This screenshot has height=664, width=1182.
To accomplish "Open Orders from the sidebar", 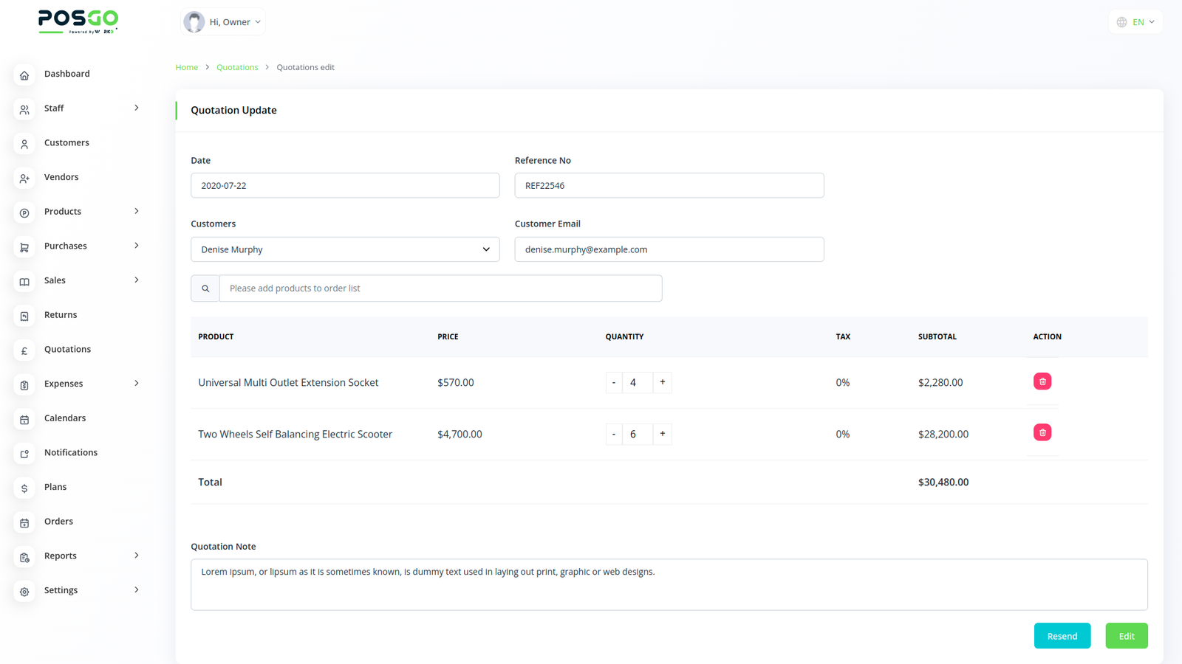I will pos(58,522).
